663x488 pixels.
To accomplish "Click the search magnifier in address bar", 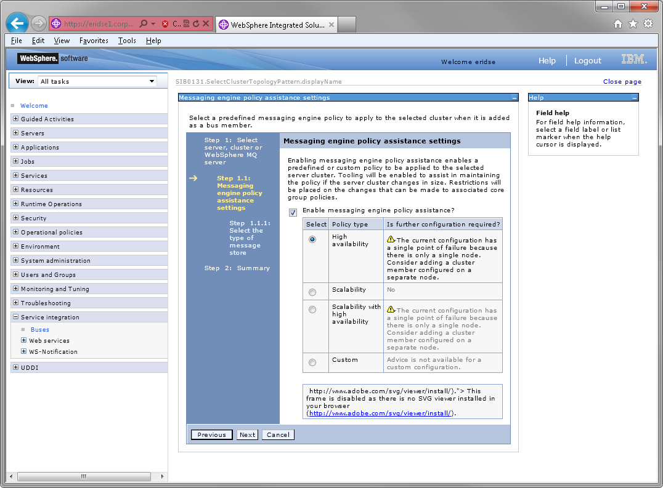I will 144,23.
